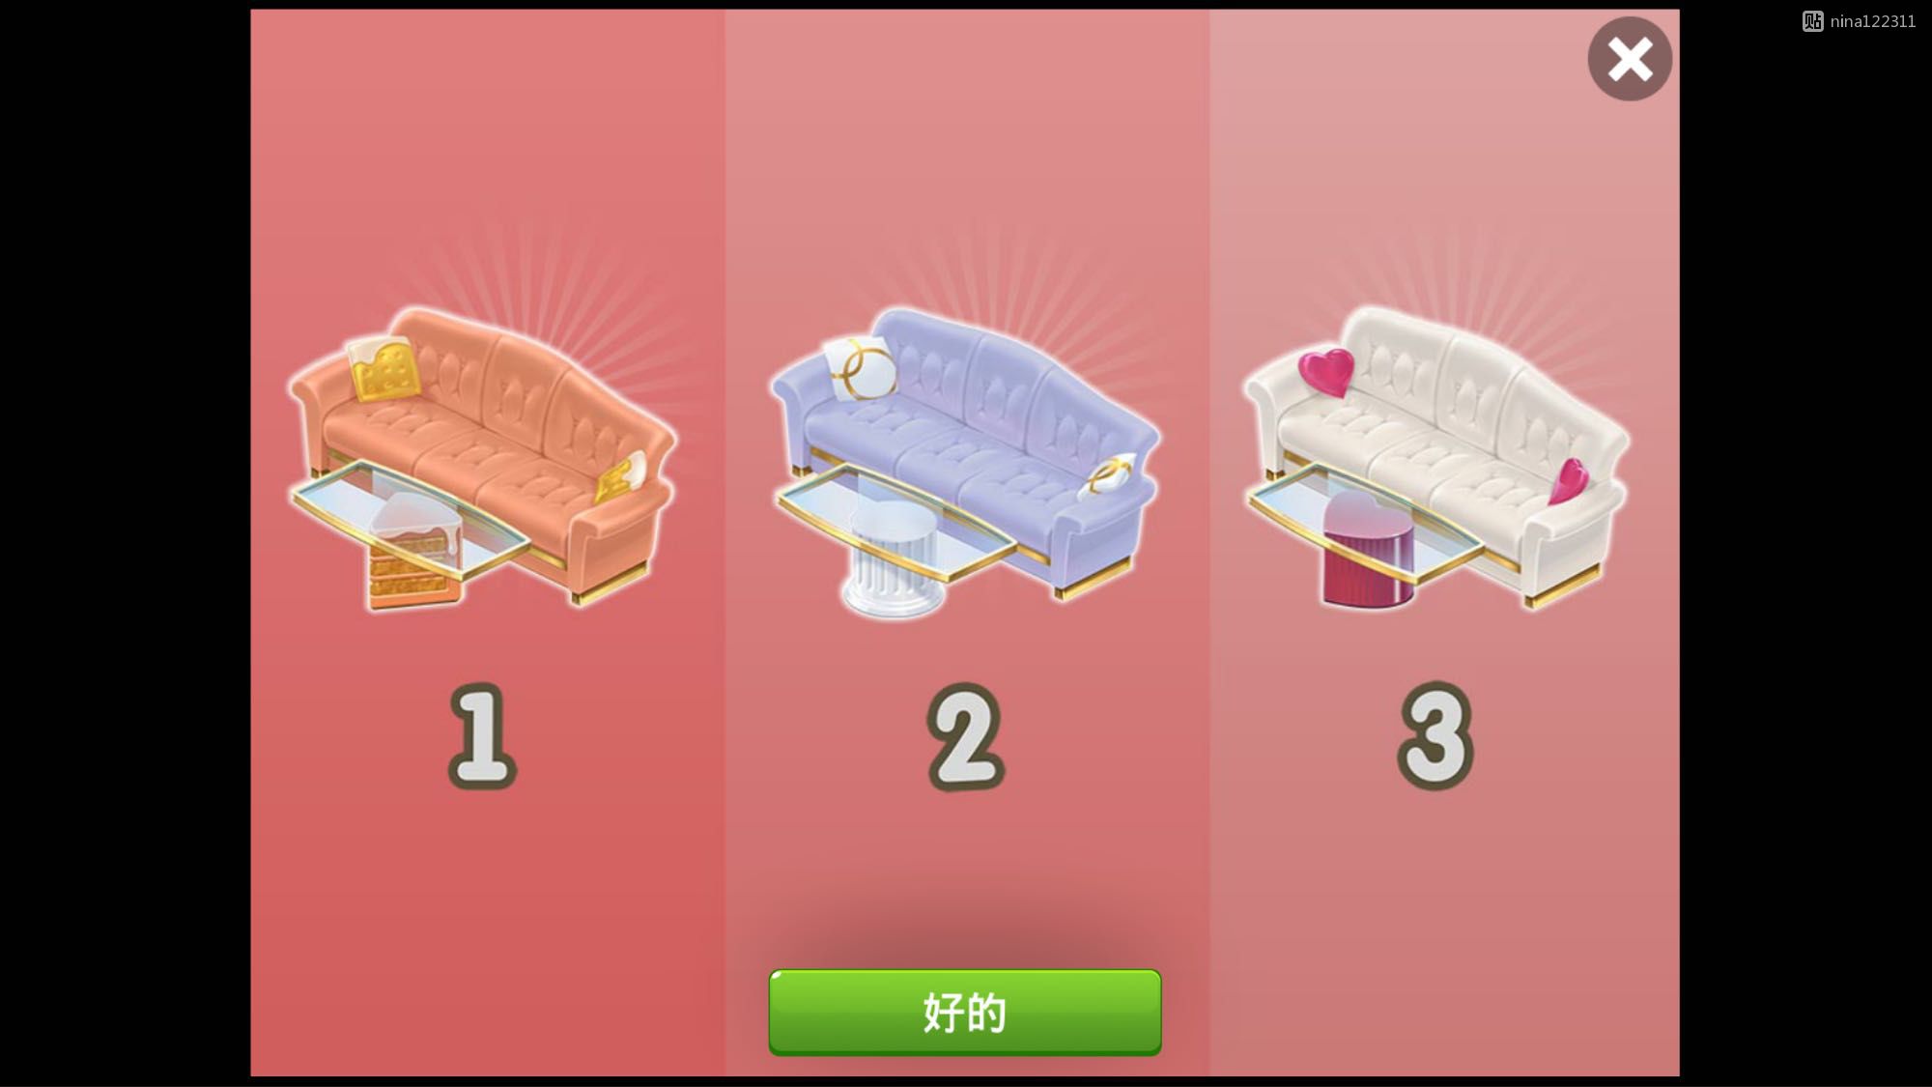Select the light pink option three panel

pyautogui.click(x=1444, y=543)
